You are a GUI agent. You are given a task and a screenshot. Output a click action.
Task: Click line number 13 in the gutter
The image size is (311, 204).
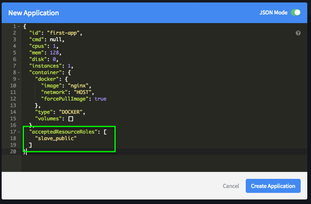(x=13, y=105)
